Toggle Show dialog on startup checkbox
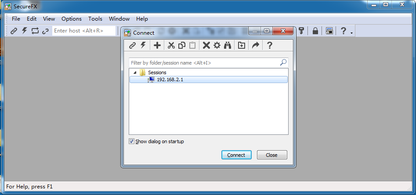This screenshot has width=416, height=195. [131, 141]
